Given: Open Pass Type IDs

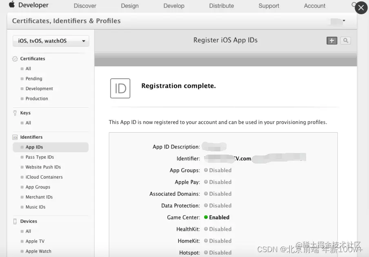Looking at the screenshot, I should (x=40, y=157).
